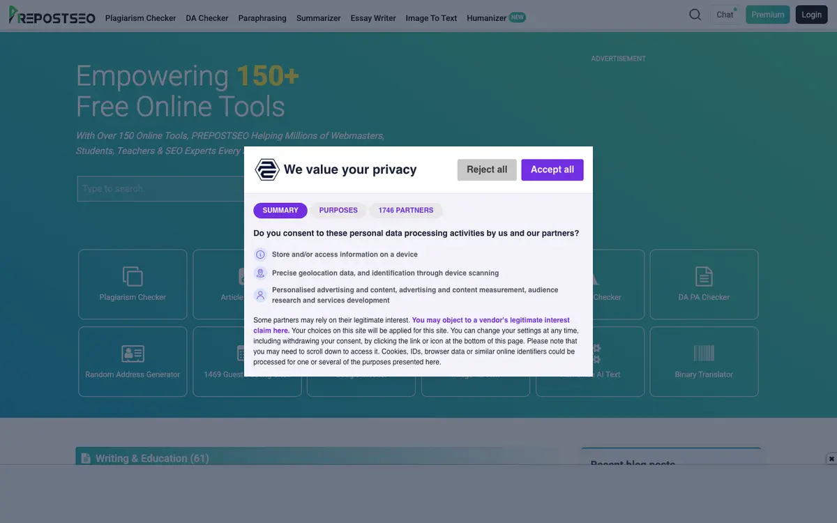
Task: Click the Login button
Action: [811, 15]
